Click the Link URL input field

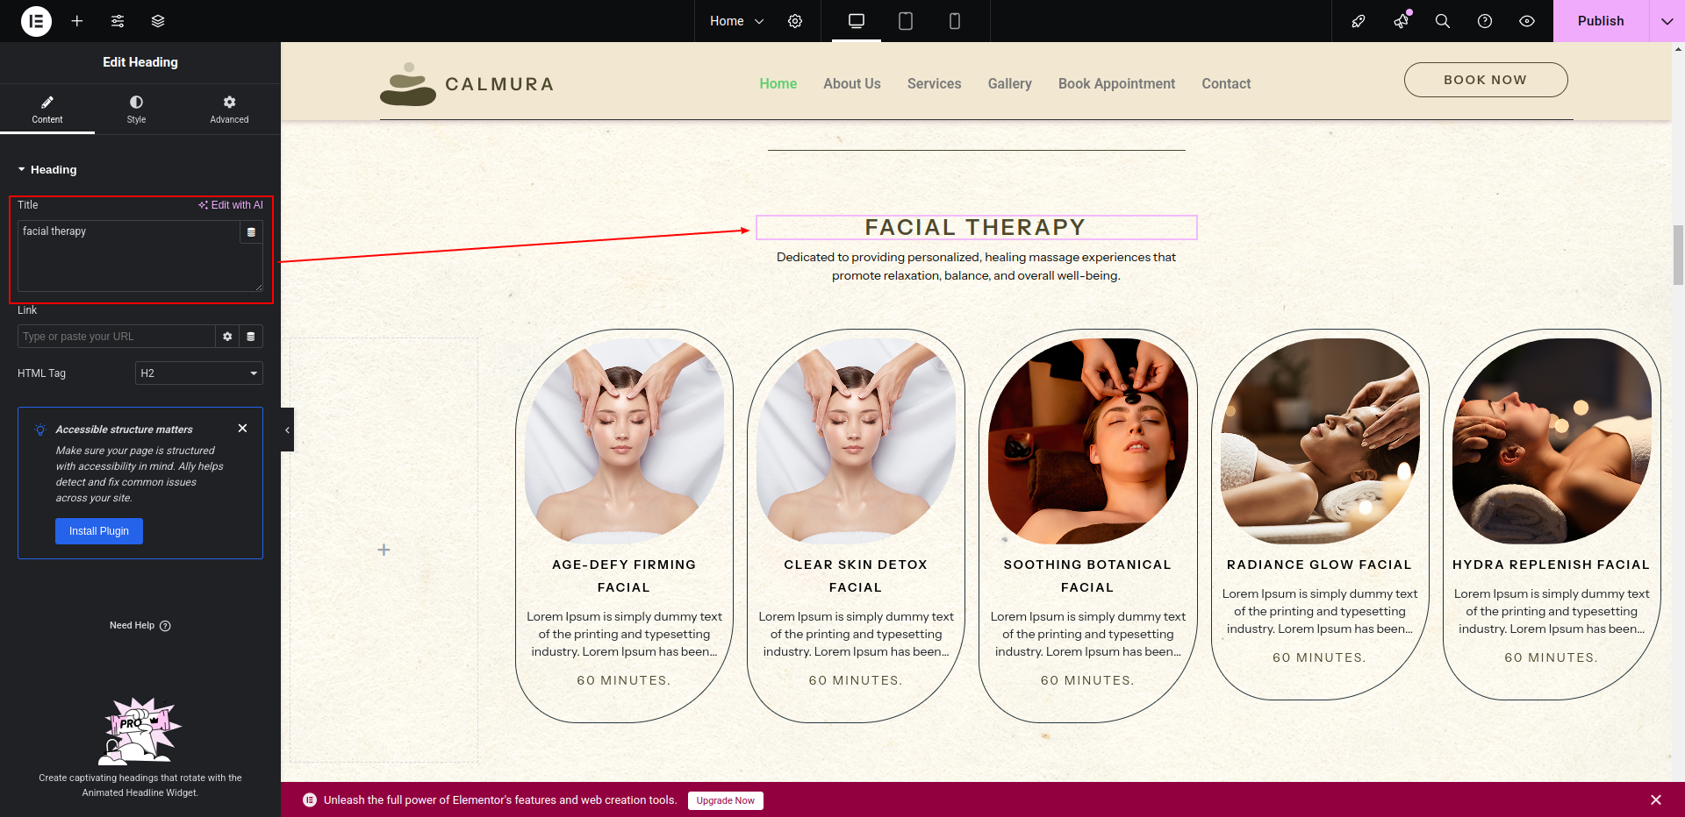point(116,337)
